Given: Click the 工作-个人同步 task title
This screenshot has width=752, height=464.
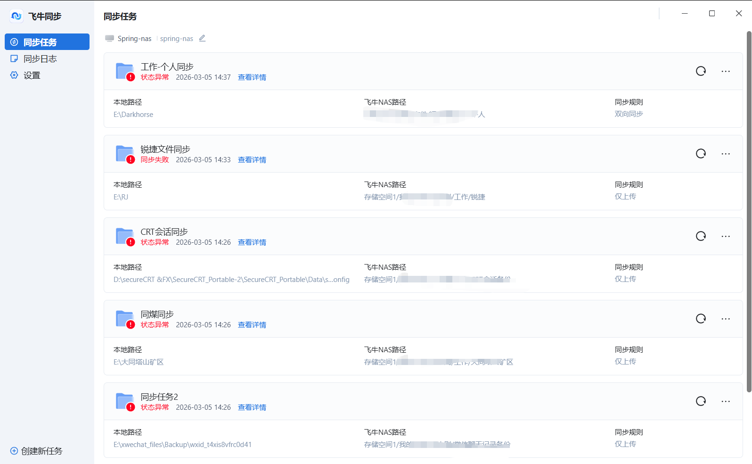Looking at the screenshot, I should pos(167,67).
